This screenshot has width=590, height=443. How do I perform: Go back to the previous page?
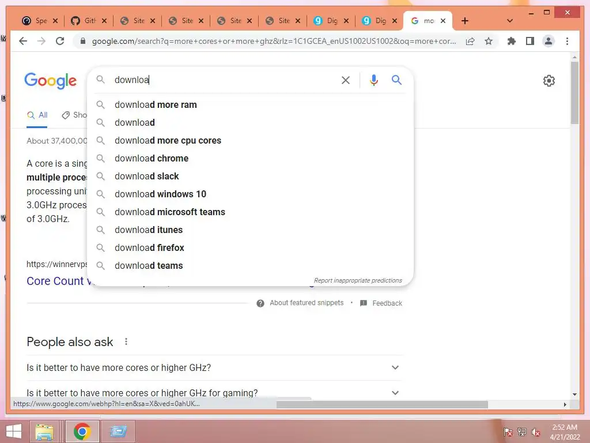[x=23, y=41]
